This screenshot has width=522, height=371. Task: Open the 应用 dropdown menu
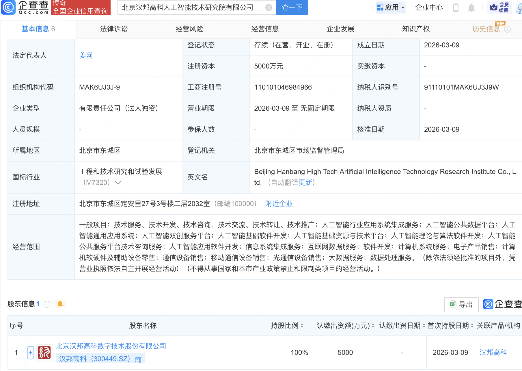391,8
